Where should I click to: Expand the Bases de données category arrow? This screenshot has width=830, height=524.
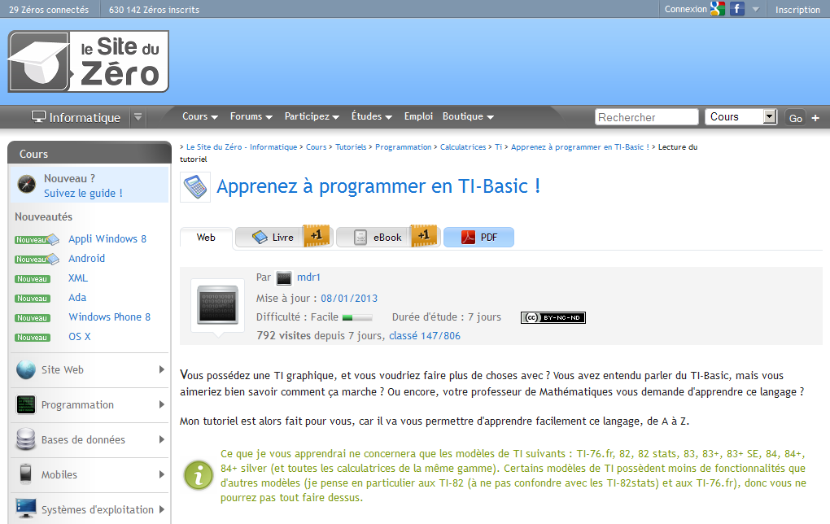pos(161,439)
